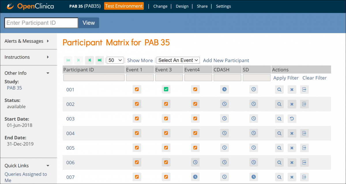Remove participant 001 with the X icon
Screen dimensions: 346x184
point(292,89)
